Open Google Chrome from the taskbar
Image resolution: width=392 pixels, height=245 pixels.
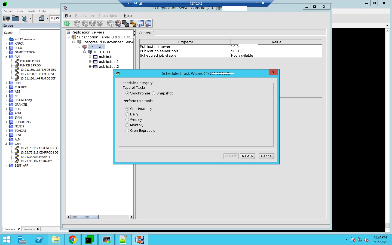point(72,240)
